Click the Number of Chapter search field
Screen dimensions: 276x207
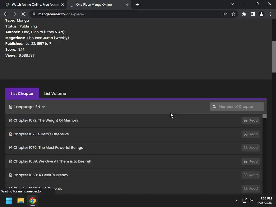(x=237, y=107)
